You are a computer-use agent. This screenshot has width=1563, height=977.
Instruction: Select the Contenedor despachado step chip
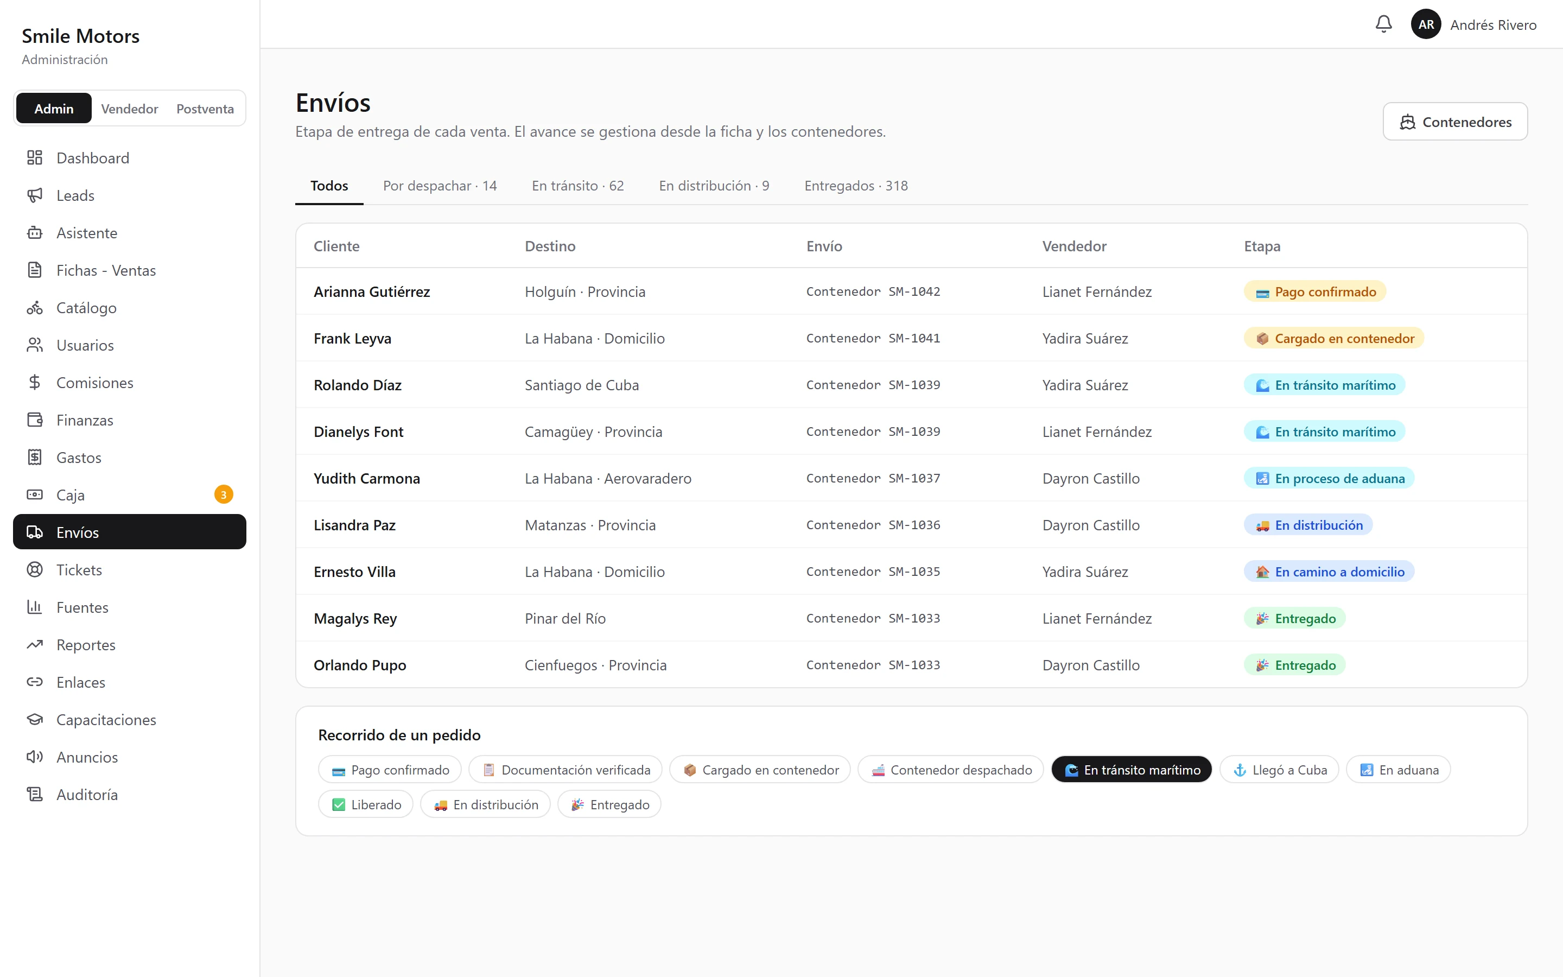click(951, 770)
